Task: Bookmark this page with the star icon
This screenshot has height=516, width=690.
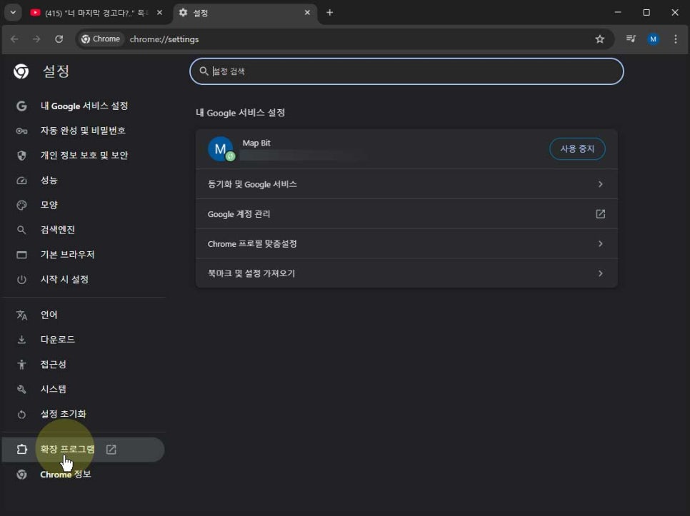Action: click(x=600, y=39)
